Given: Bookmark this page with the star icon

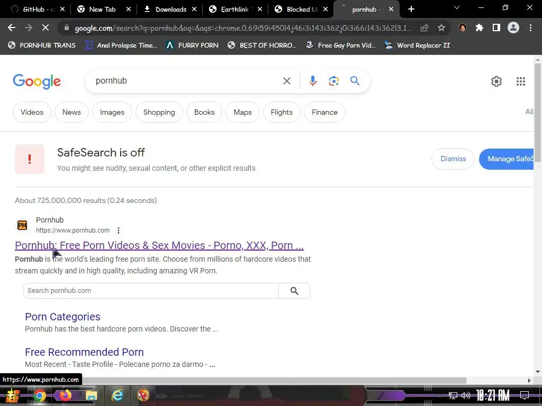Looking at the screenshot, I should (441, 28).
